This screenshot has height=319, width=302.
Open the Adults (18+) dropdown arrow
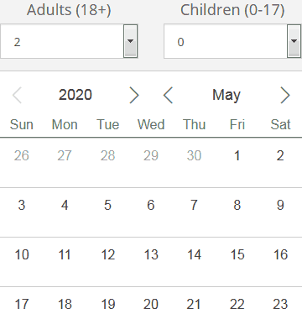pos(131,41)
